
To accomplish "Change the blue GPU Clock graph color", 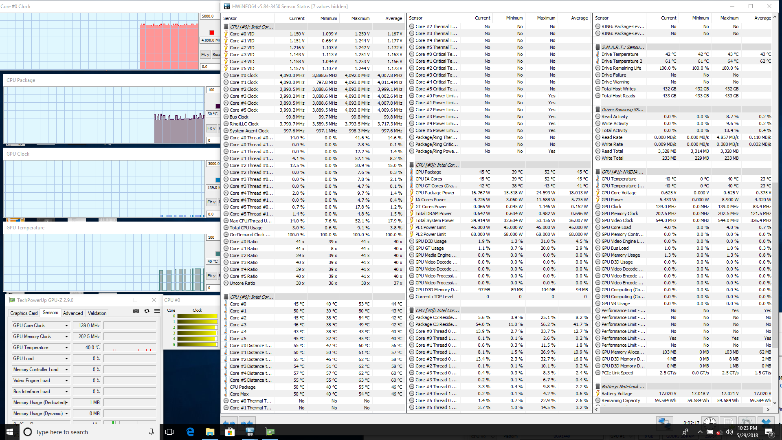I will (217, 180).
